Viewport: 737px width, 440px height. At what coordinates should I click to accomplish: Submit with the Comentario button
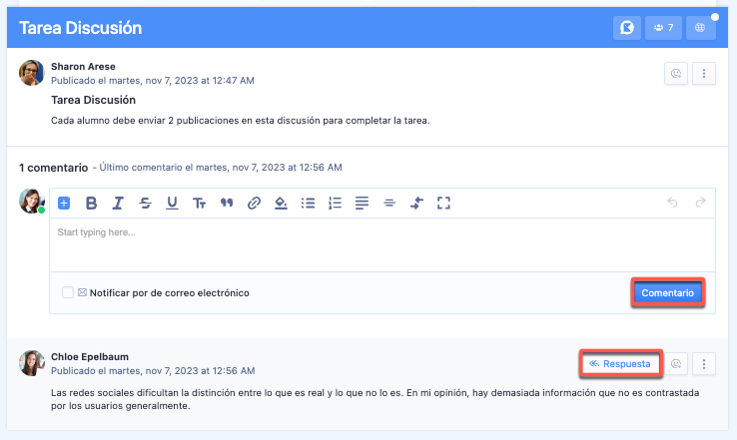(x=667, y=293)
